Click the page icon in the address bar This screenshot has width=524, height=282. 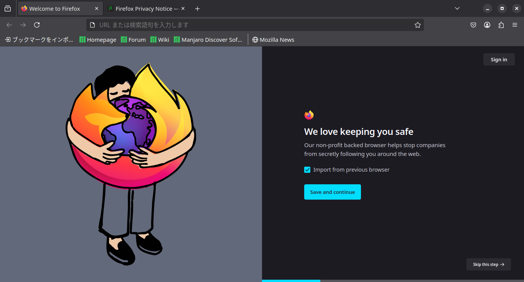point(92,25)
